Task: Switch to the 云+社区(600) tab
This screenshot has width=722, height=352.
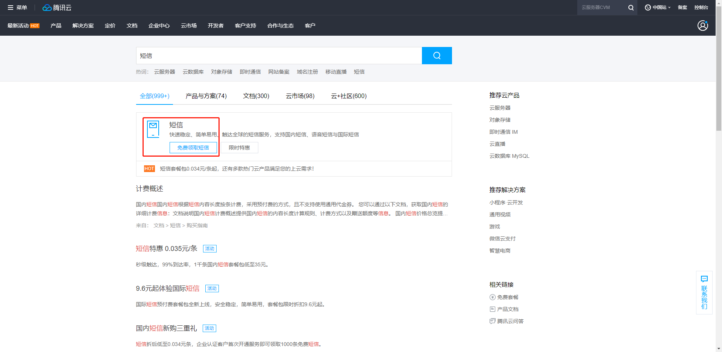Action: tap(348, 96)
